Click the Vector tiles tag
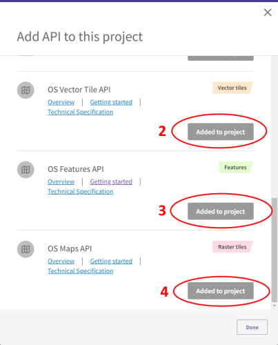The height and width of the screenshot is (345, 278). pyautogui.click(x=232, y=88)
